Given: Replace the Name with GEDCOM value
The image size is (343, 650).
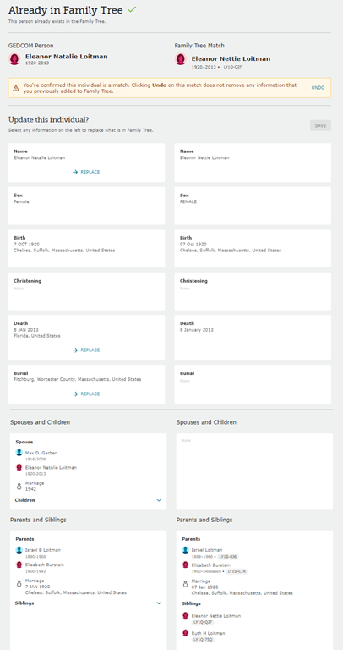Looking at the screenshot, I should click(86, 172).
